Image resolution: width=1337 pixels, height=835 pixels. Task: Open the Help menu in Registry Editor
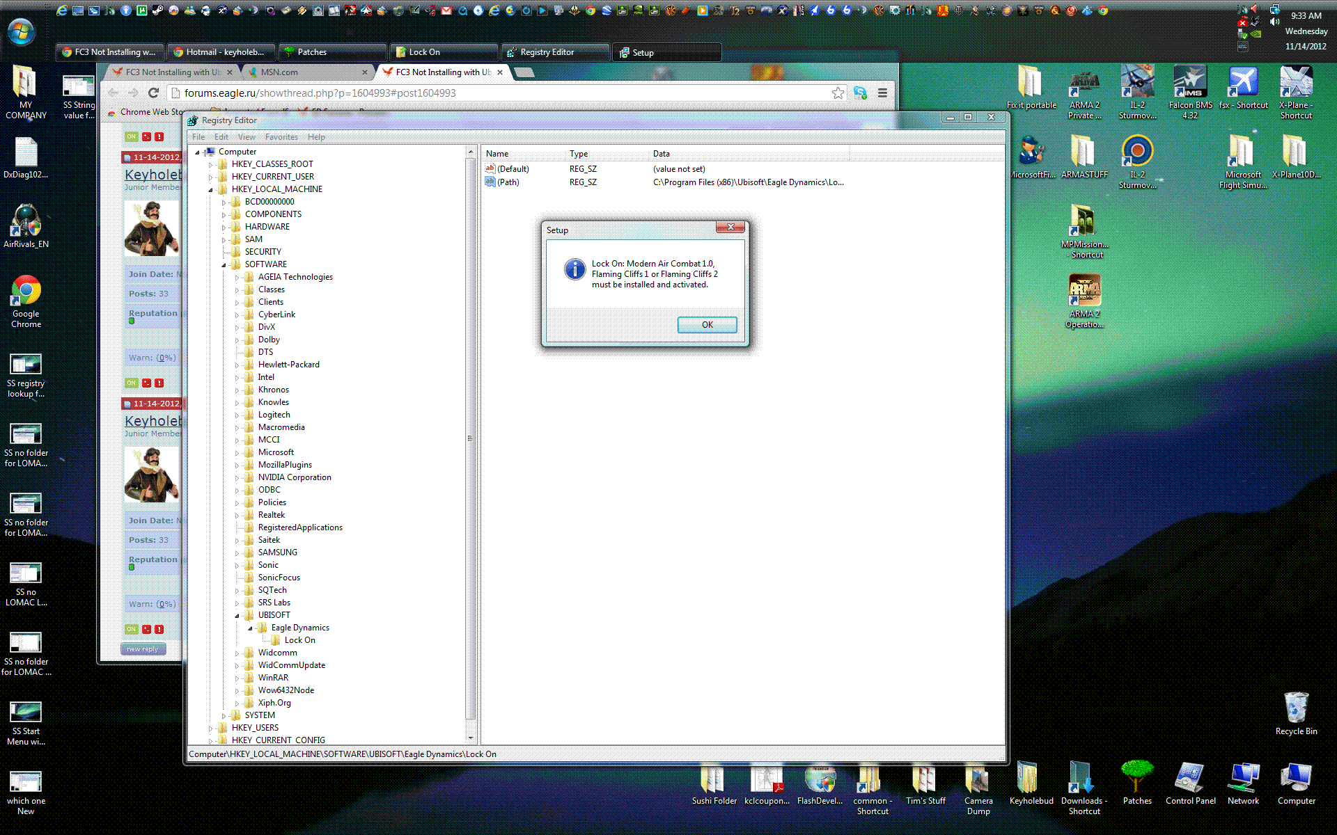316,137
